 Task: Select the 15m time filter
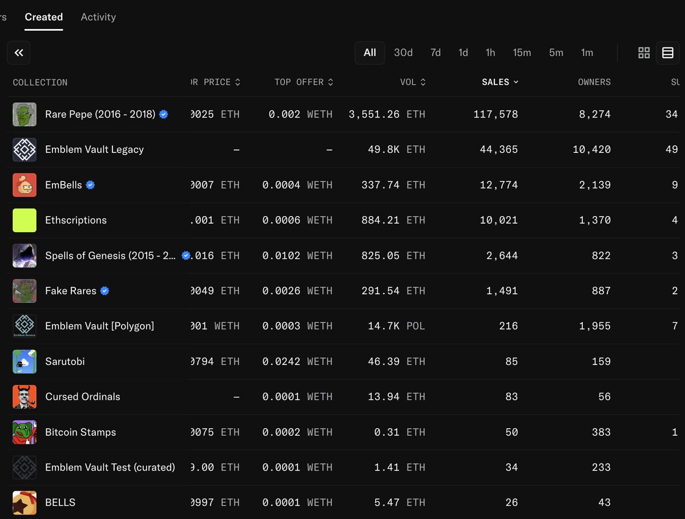[522, 52]
